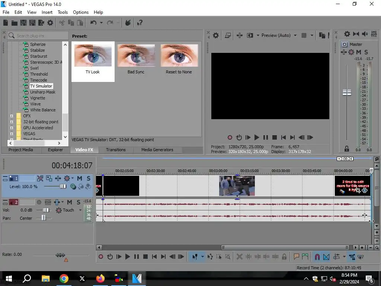Open the File menu

(x=6, y=12)
